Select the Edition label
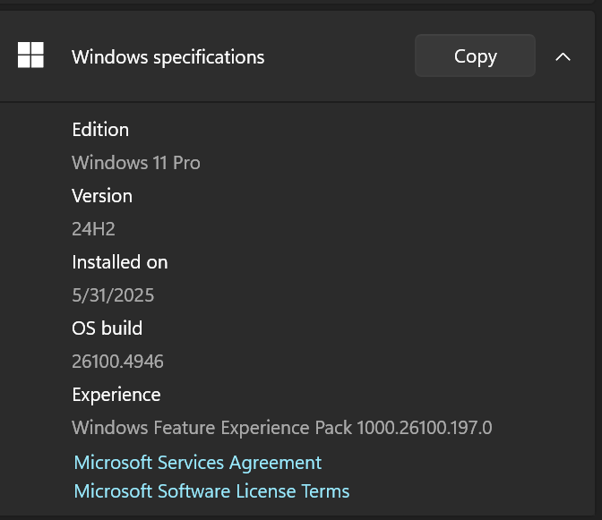This screenshot has width=602, height=520. tap(100, 130)
